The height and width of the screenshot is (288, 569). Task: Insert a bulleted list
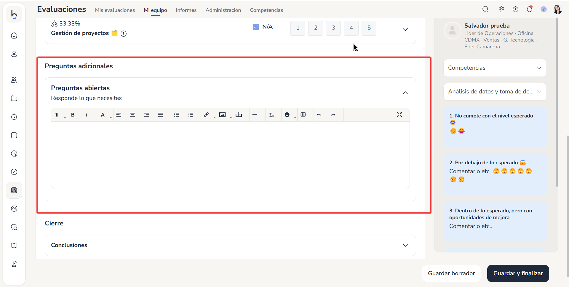[177, 115]
